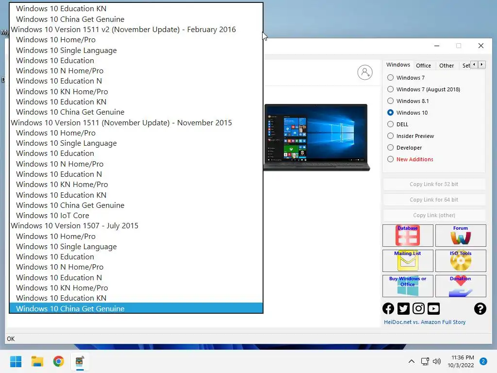
Task: Choose Home/Pro under November 2015 version
Action: [136, 133]
